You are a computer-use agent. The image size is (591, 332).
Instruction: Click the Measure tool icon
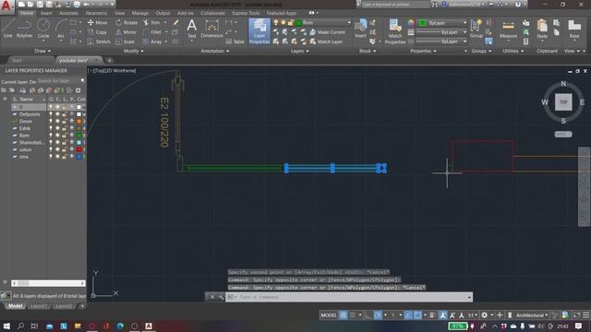pyautogui.click(x=508, y=29)
